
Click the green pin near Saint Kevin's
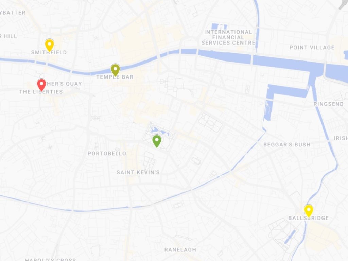tap(157, 141)
